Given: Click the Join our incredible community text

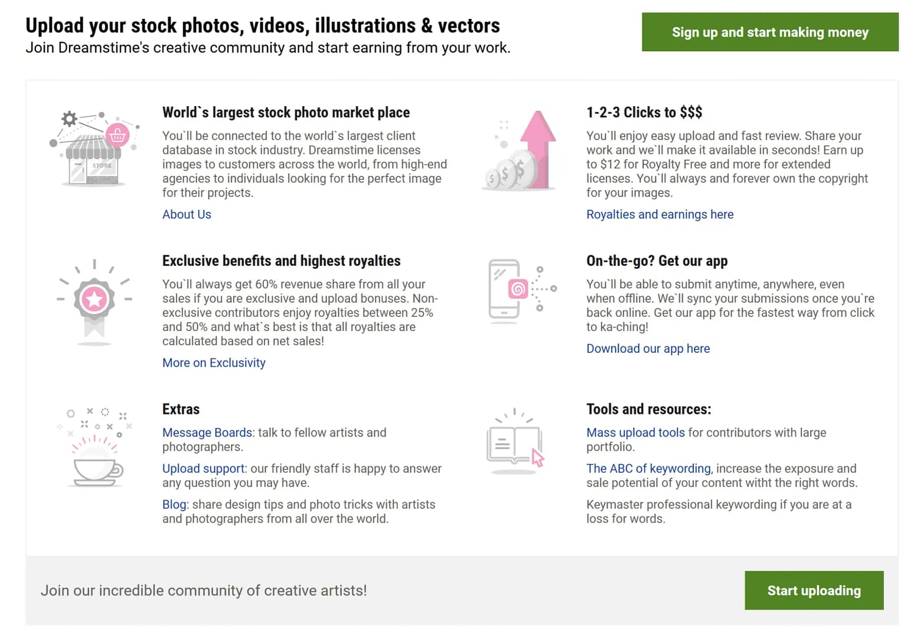Looking at the screenshot, I should click(x=204, y=591).
